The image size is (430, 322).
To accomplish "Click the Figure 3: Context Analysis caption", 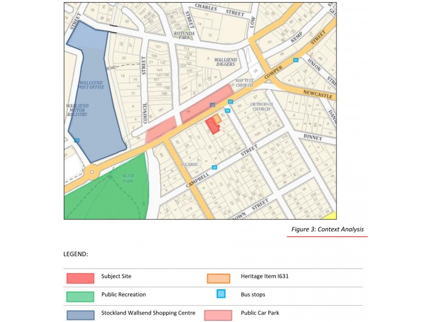I will tap(327, 229).
